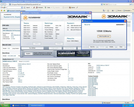Go back with IE back arrow
This screenshot has width=134, height=107.
coord(2,4)
